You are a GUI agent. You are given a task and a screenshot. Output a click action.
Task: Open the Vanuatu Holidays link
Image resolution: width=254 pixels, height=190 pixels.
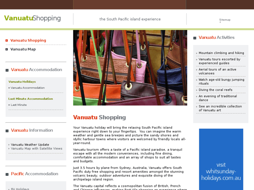click(x=22, y=82)
